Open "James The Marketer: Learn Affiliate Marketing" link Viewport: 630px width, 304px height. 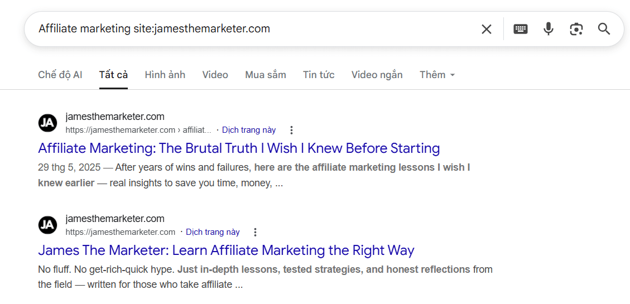click(226, 250)
